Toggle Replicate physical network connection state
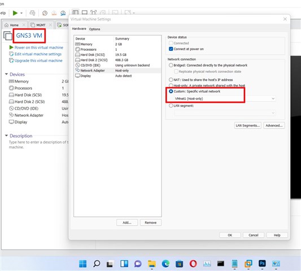301x271 pixels. click(176, 71)
